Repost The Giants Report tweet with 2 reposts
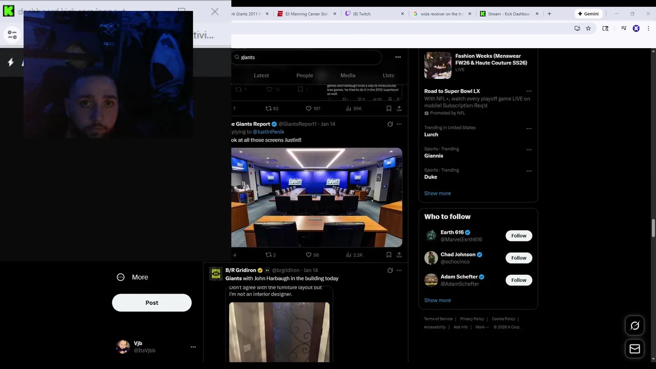 [x=271, y=255]
